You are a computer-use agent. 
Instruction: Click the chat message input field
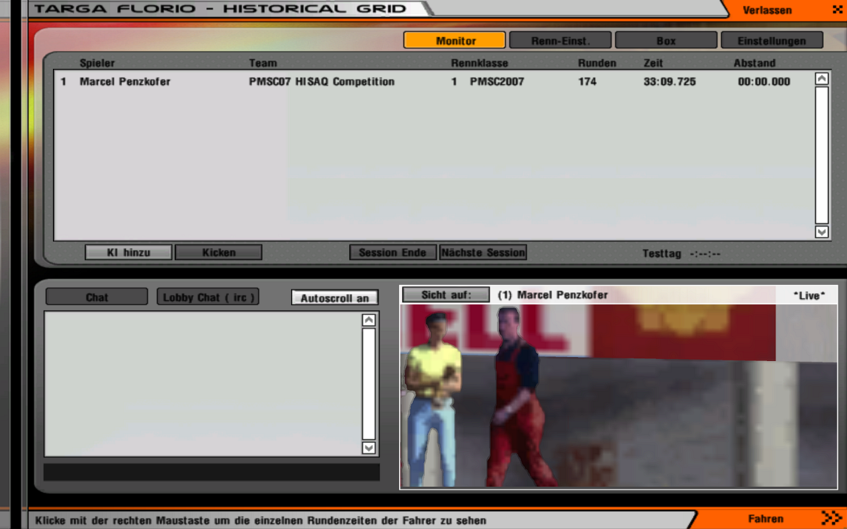[x=211, y=472]
